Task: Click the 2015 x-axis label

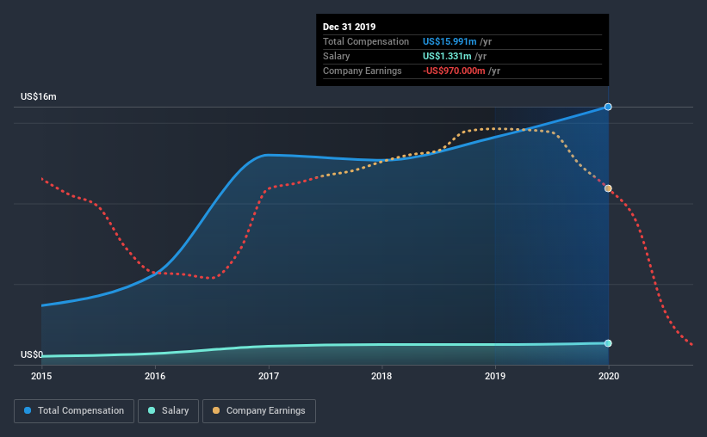Action: coord(41,376)
